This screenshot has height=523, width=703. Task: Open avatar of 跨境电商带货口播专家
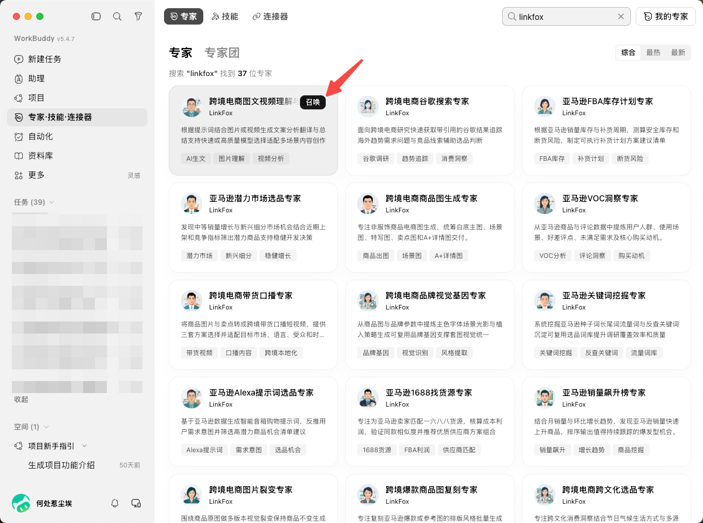coord(192,301)
